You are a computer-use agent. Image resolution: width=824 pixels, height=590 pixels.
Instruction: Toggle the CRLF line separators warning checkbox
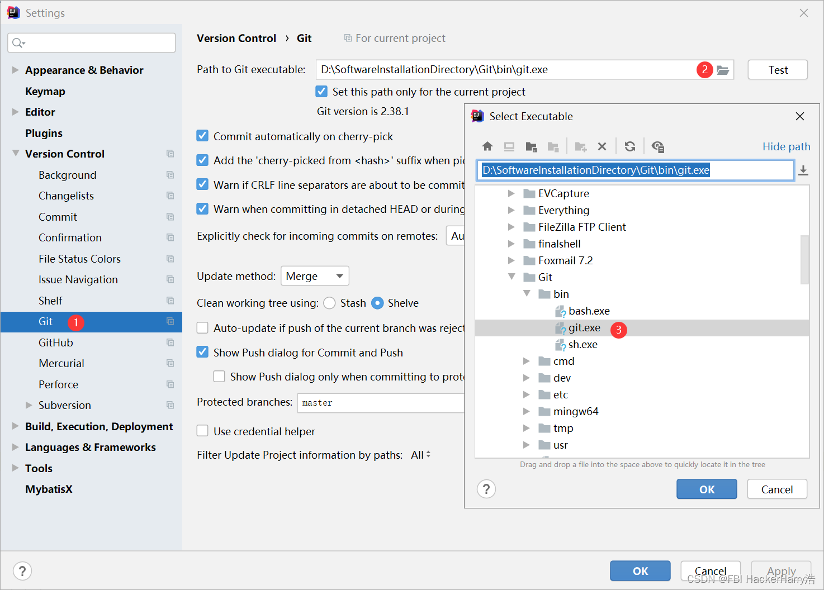coord(202,184)
